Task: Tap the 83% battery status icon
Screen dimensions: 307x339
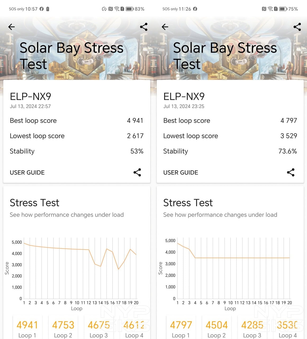Action: tap(130, 9)
